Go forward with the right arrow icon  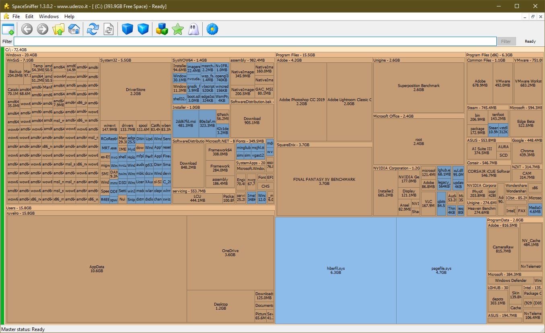point(43,29)
